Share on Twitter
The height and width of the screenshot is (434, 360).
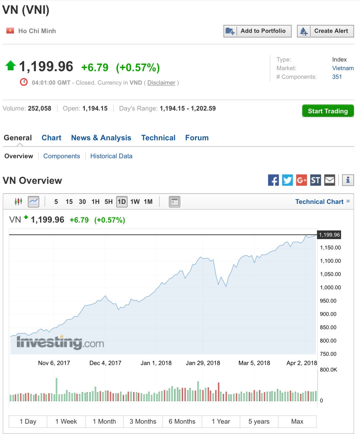287,180
